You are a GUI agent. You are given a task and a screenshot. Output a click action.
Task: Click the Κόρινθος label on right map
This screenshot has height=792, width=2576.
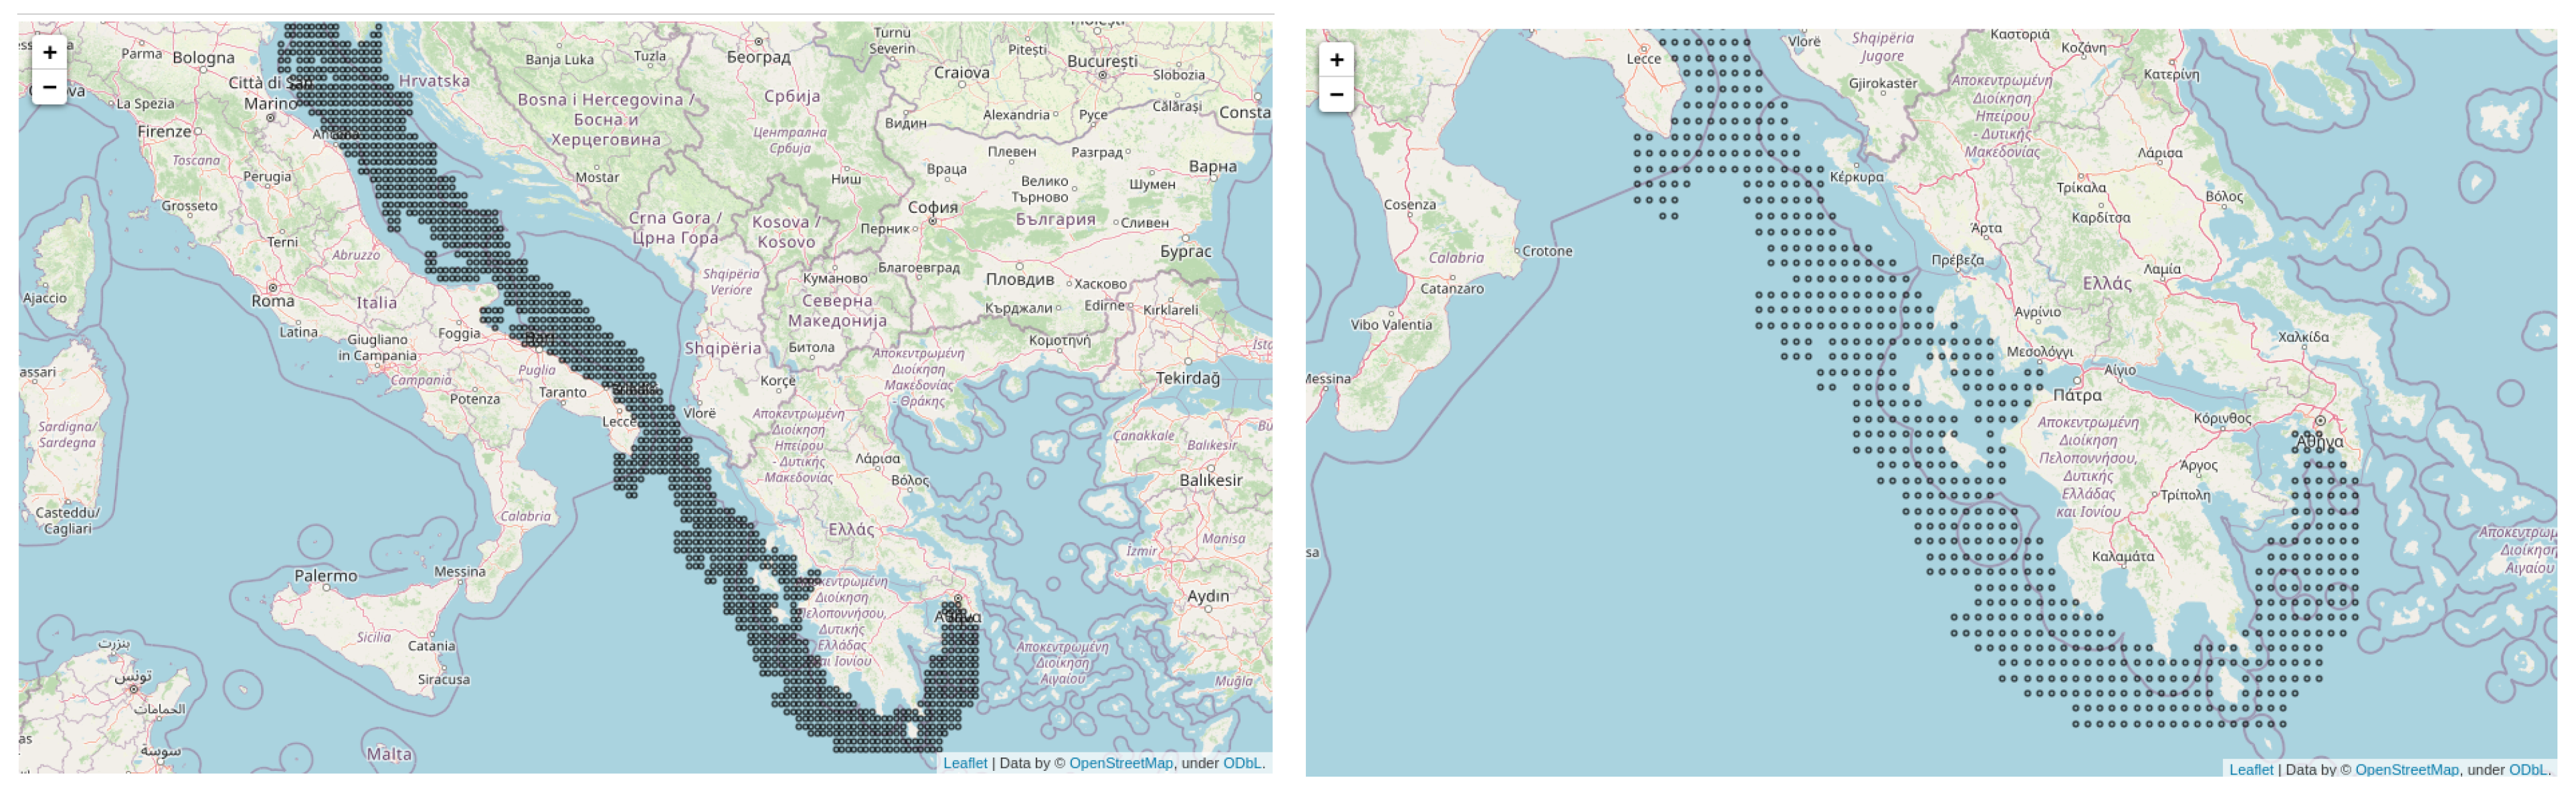pos(2222,419)
